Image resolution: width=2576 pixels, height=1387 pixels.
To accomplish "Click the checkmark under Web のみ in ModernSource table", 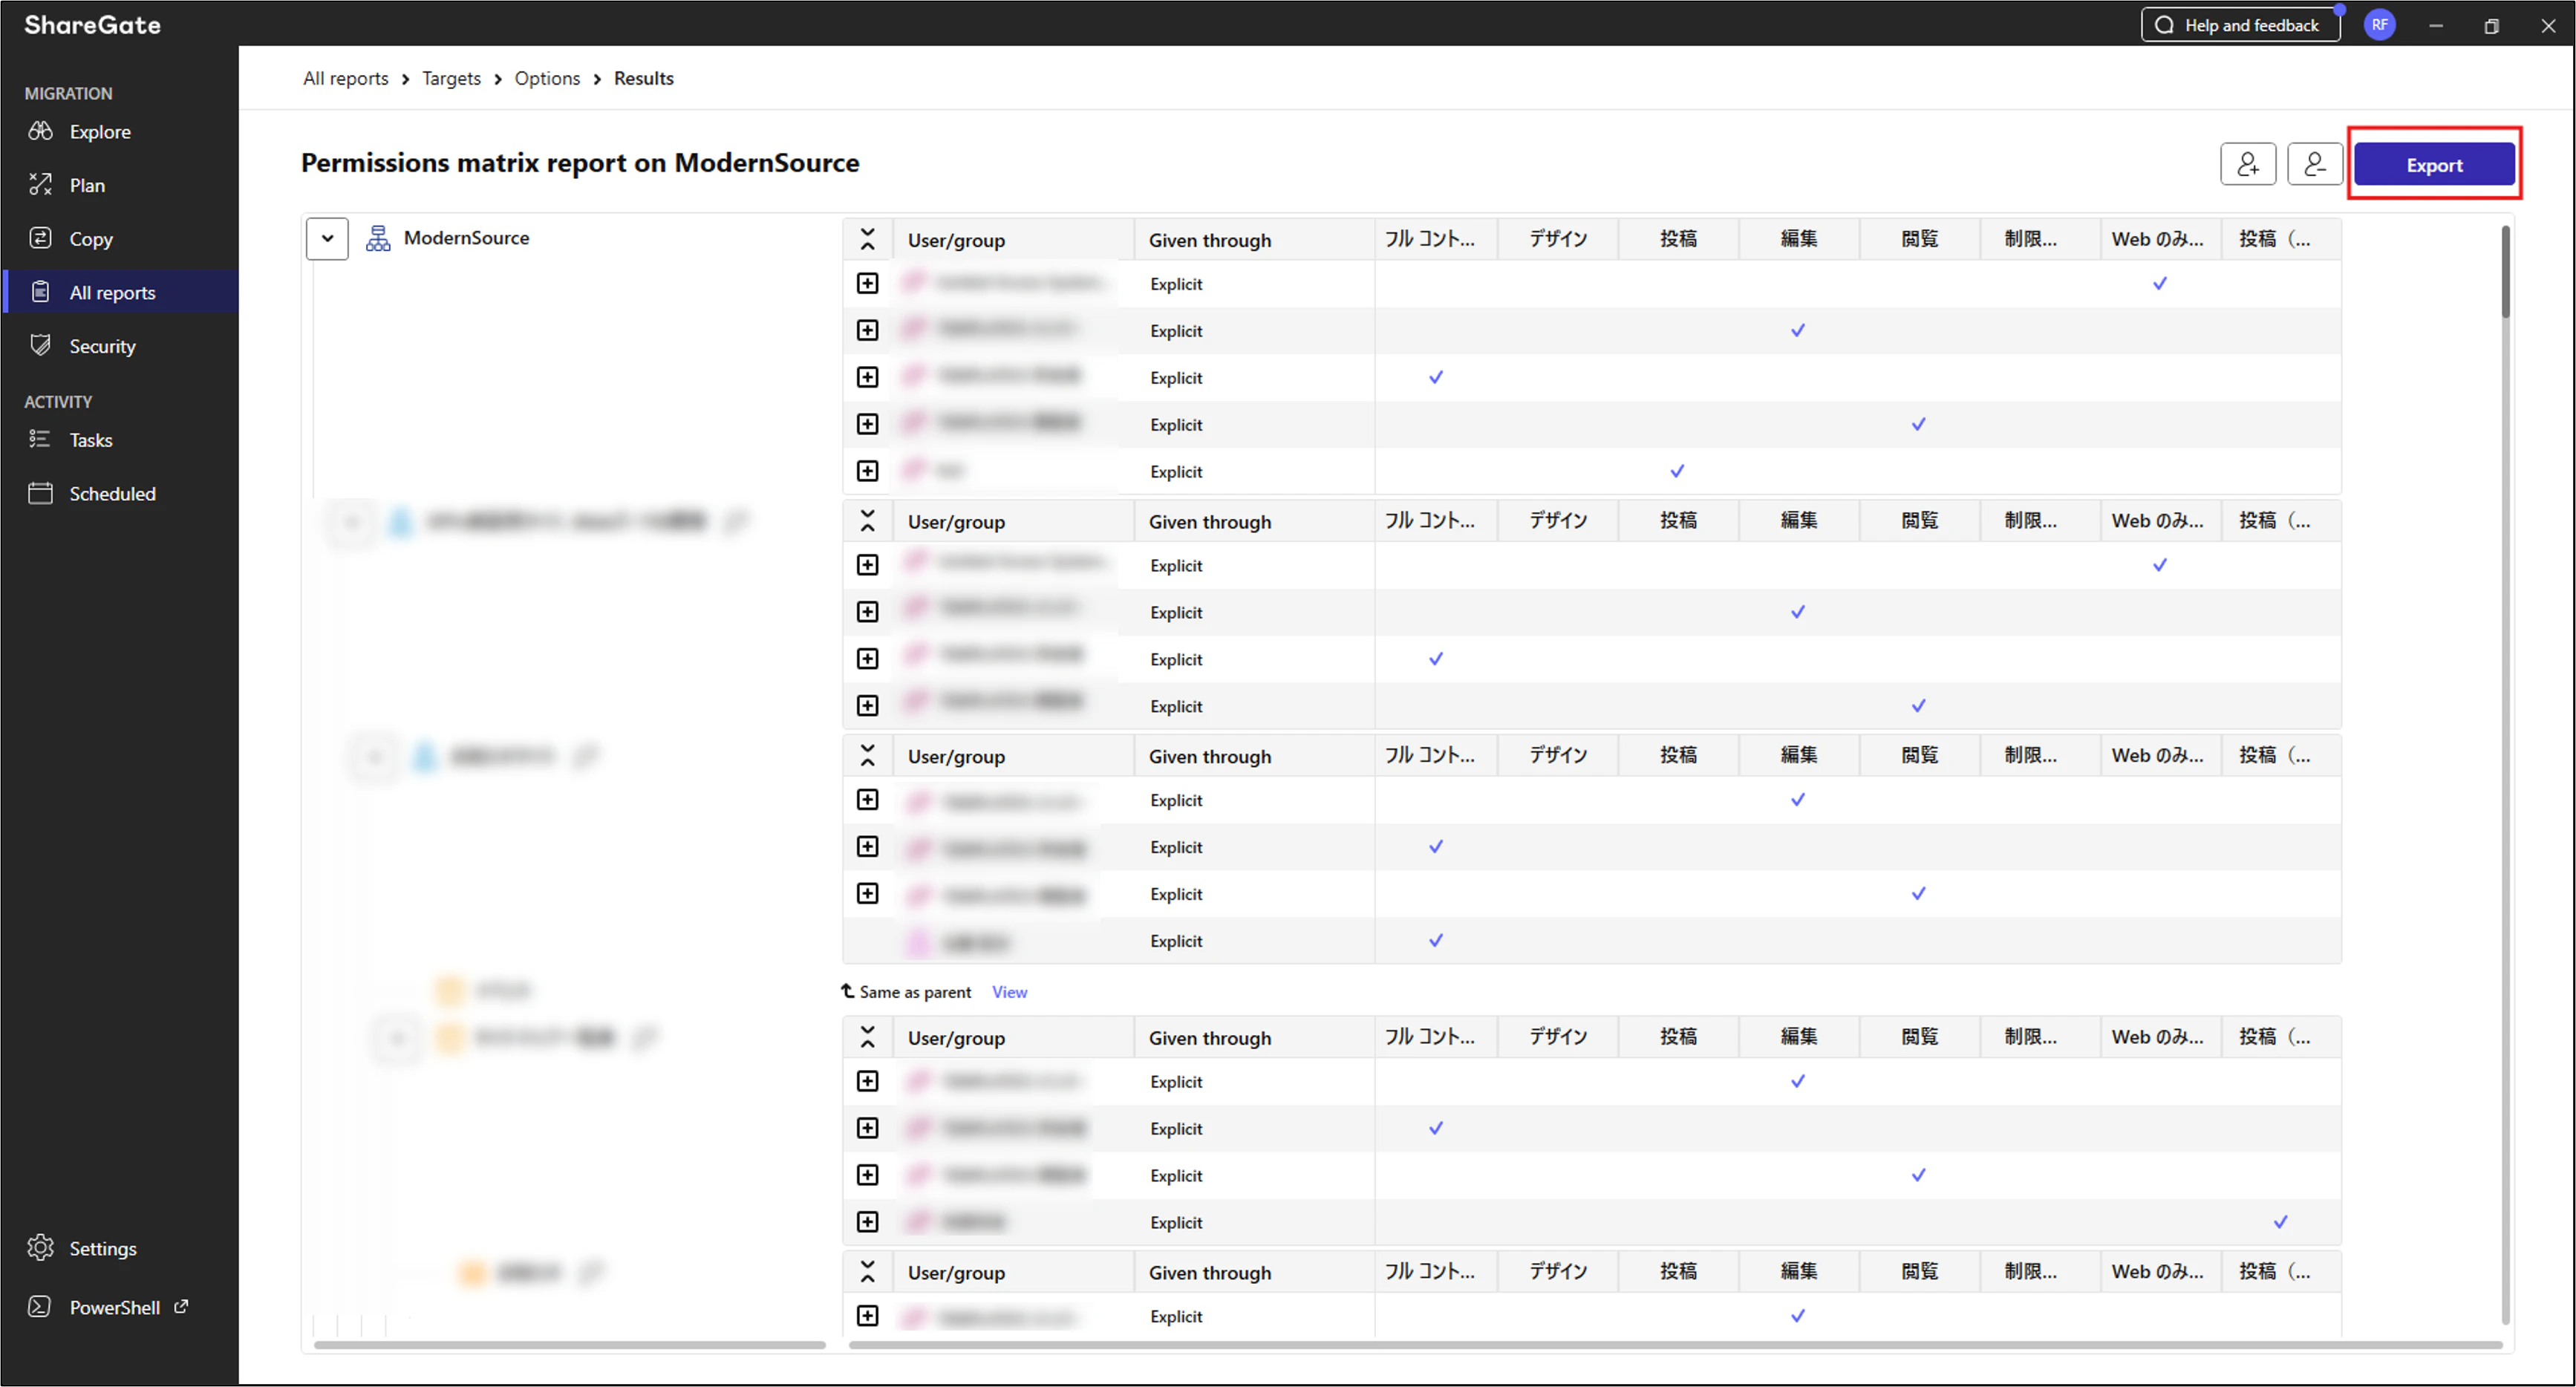I will pos(2160,284).
